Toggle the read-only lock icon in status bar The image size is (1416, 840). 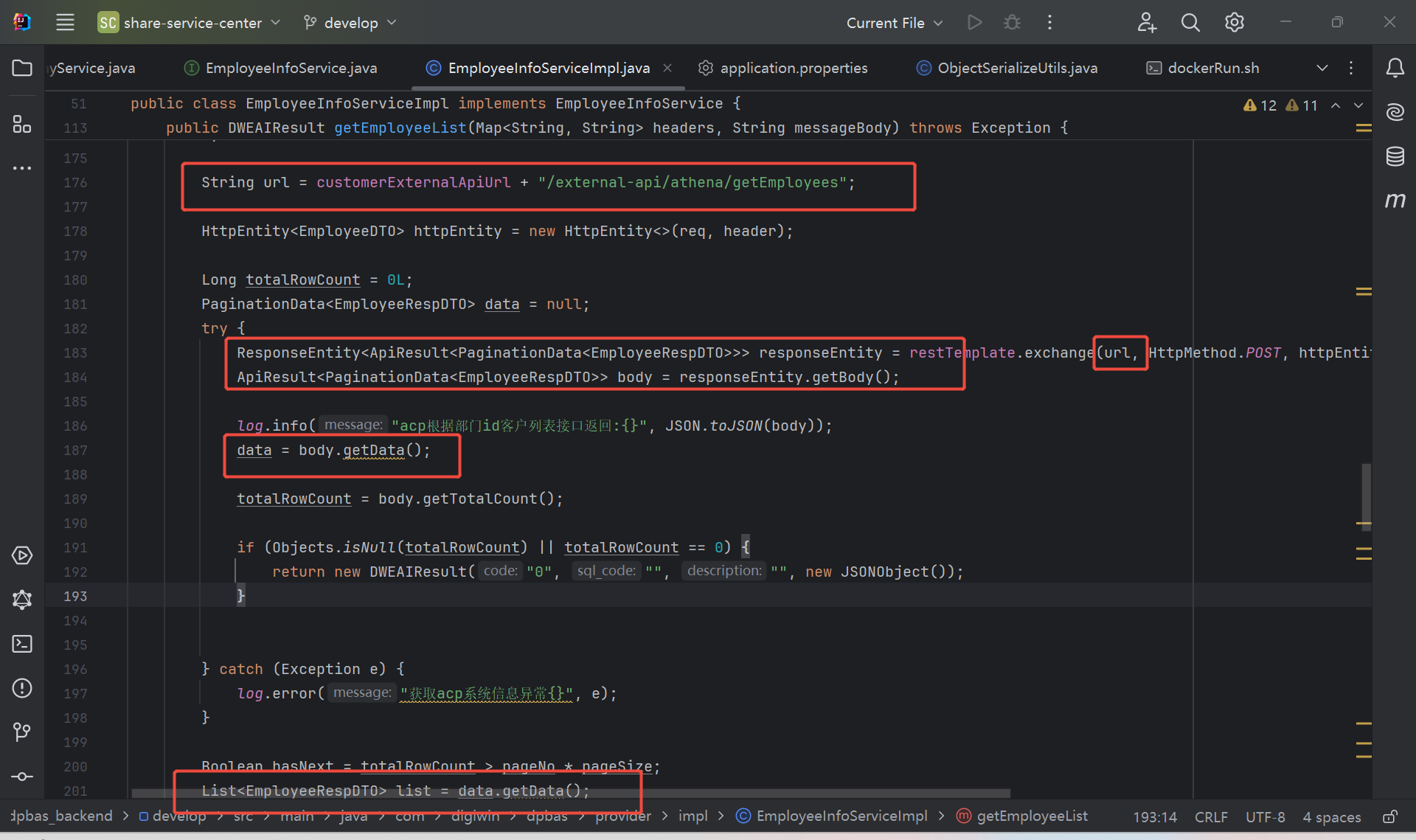click(1389, 816)
